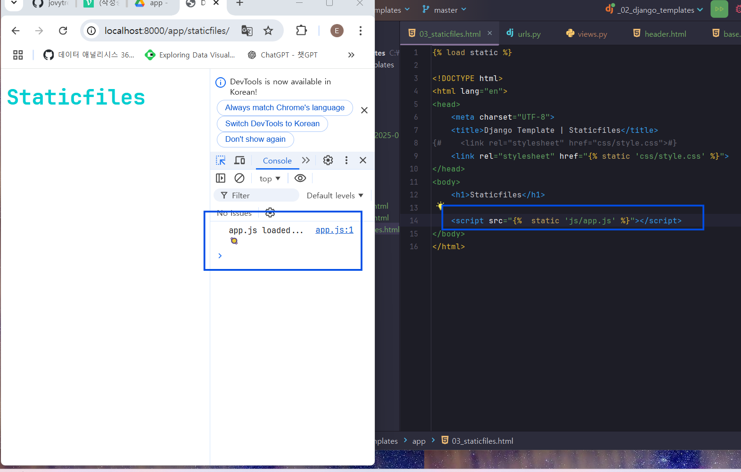Click app breadcrumb in PyCharm path bar
Image resolution: width=741 pixels, height=472 pixels.
pyautogui.click(x=419, y=441)
